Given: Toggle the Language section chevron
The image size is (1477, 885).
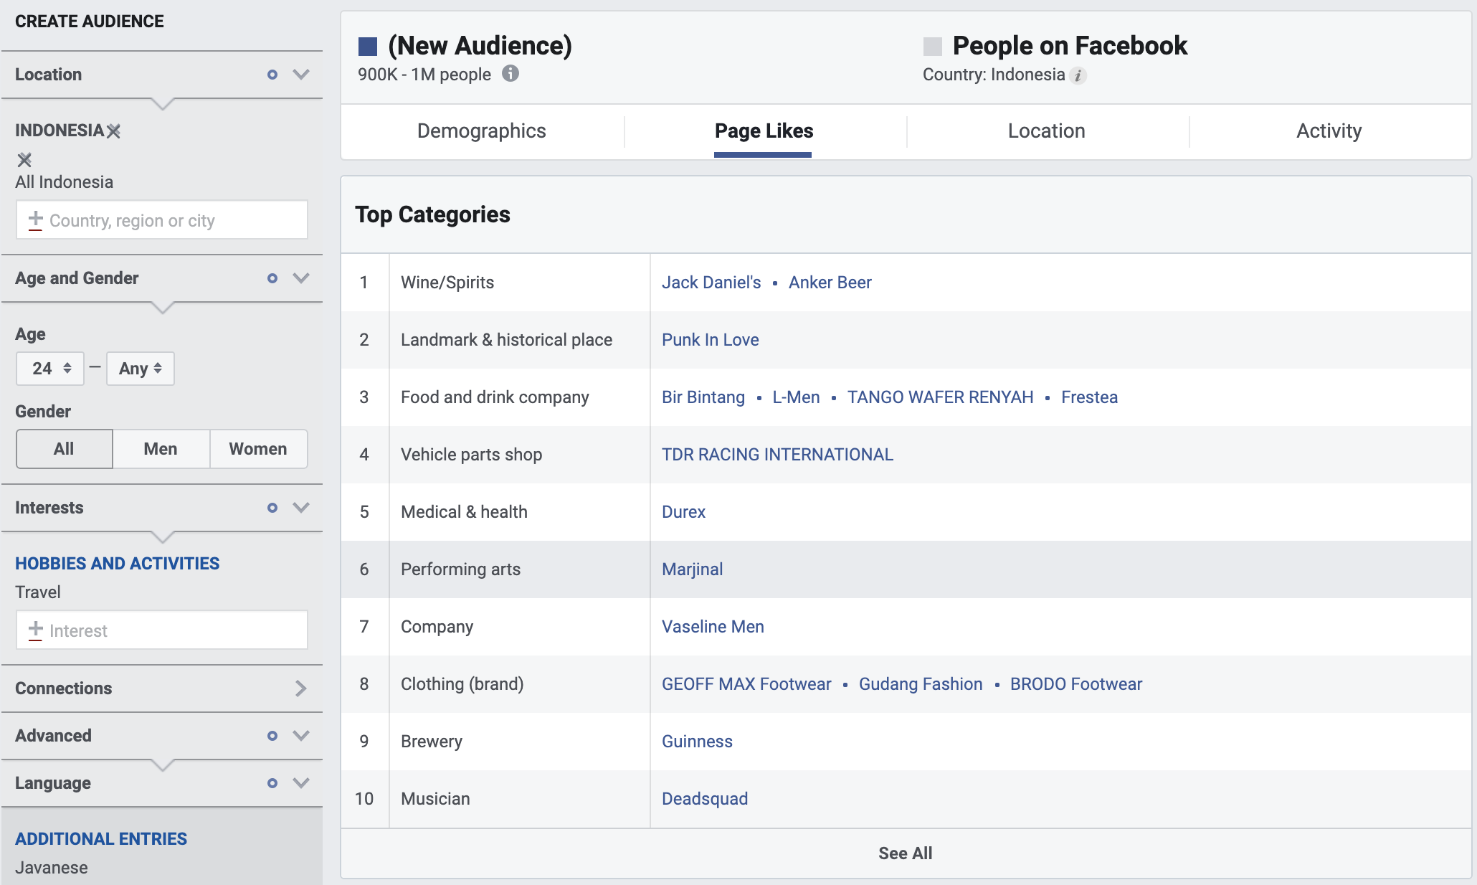Looking at the screenshot, I should (x=301, y=783).
